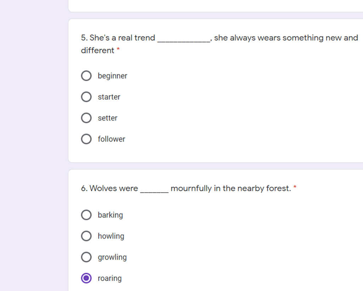Pick "setter" for the trend question
Viewport: 363px width, 291px height.
point(86,118)
